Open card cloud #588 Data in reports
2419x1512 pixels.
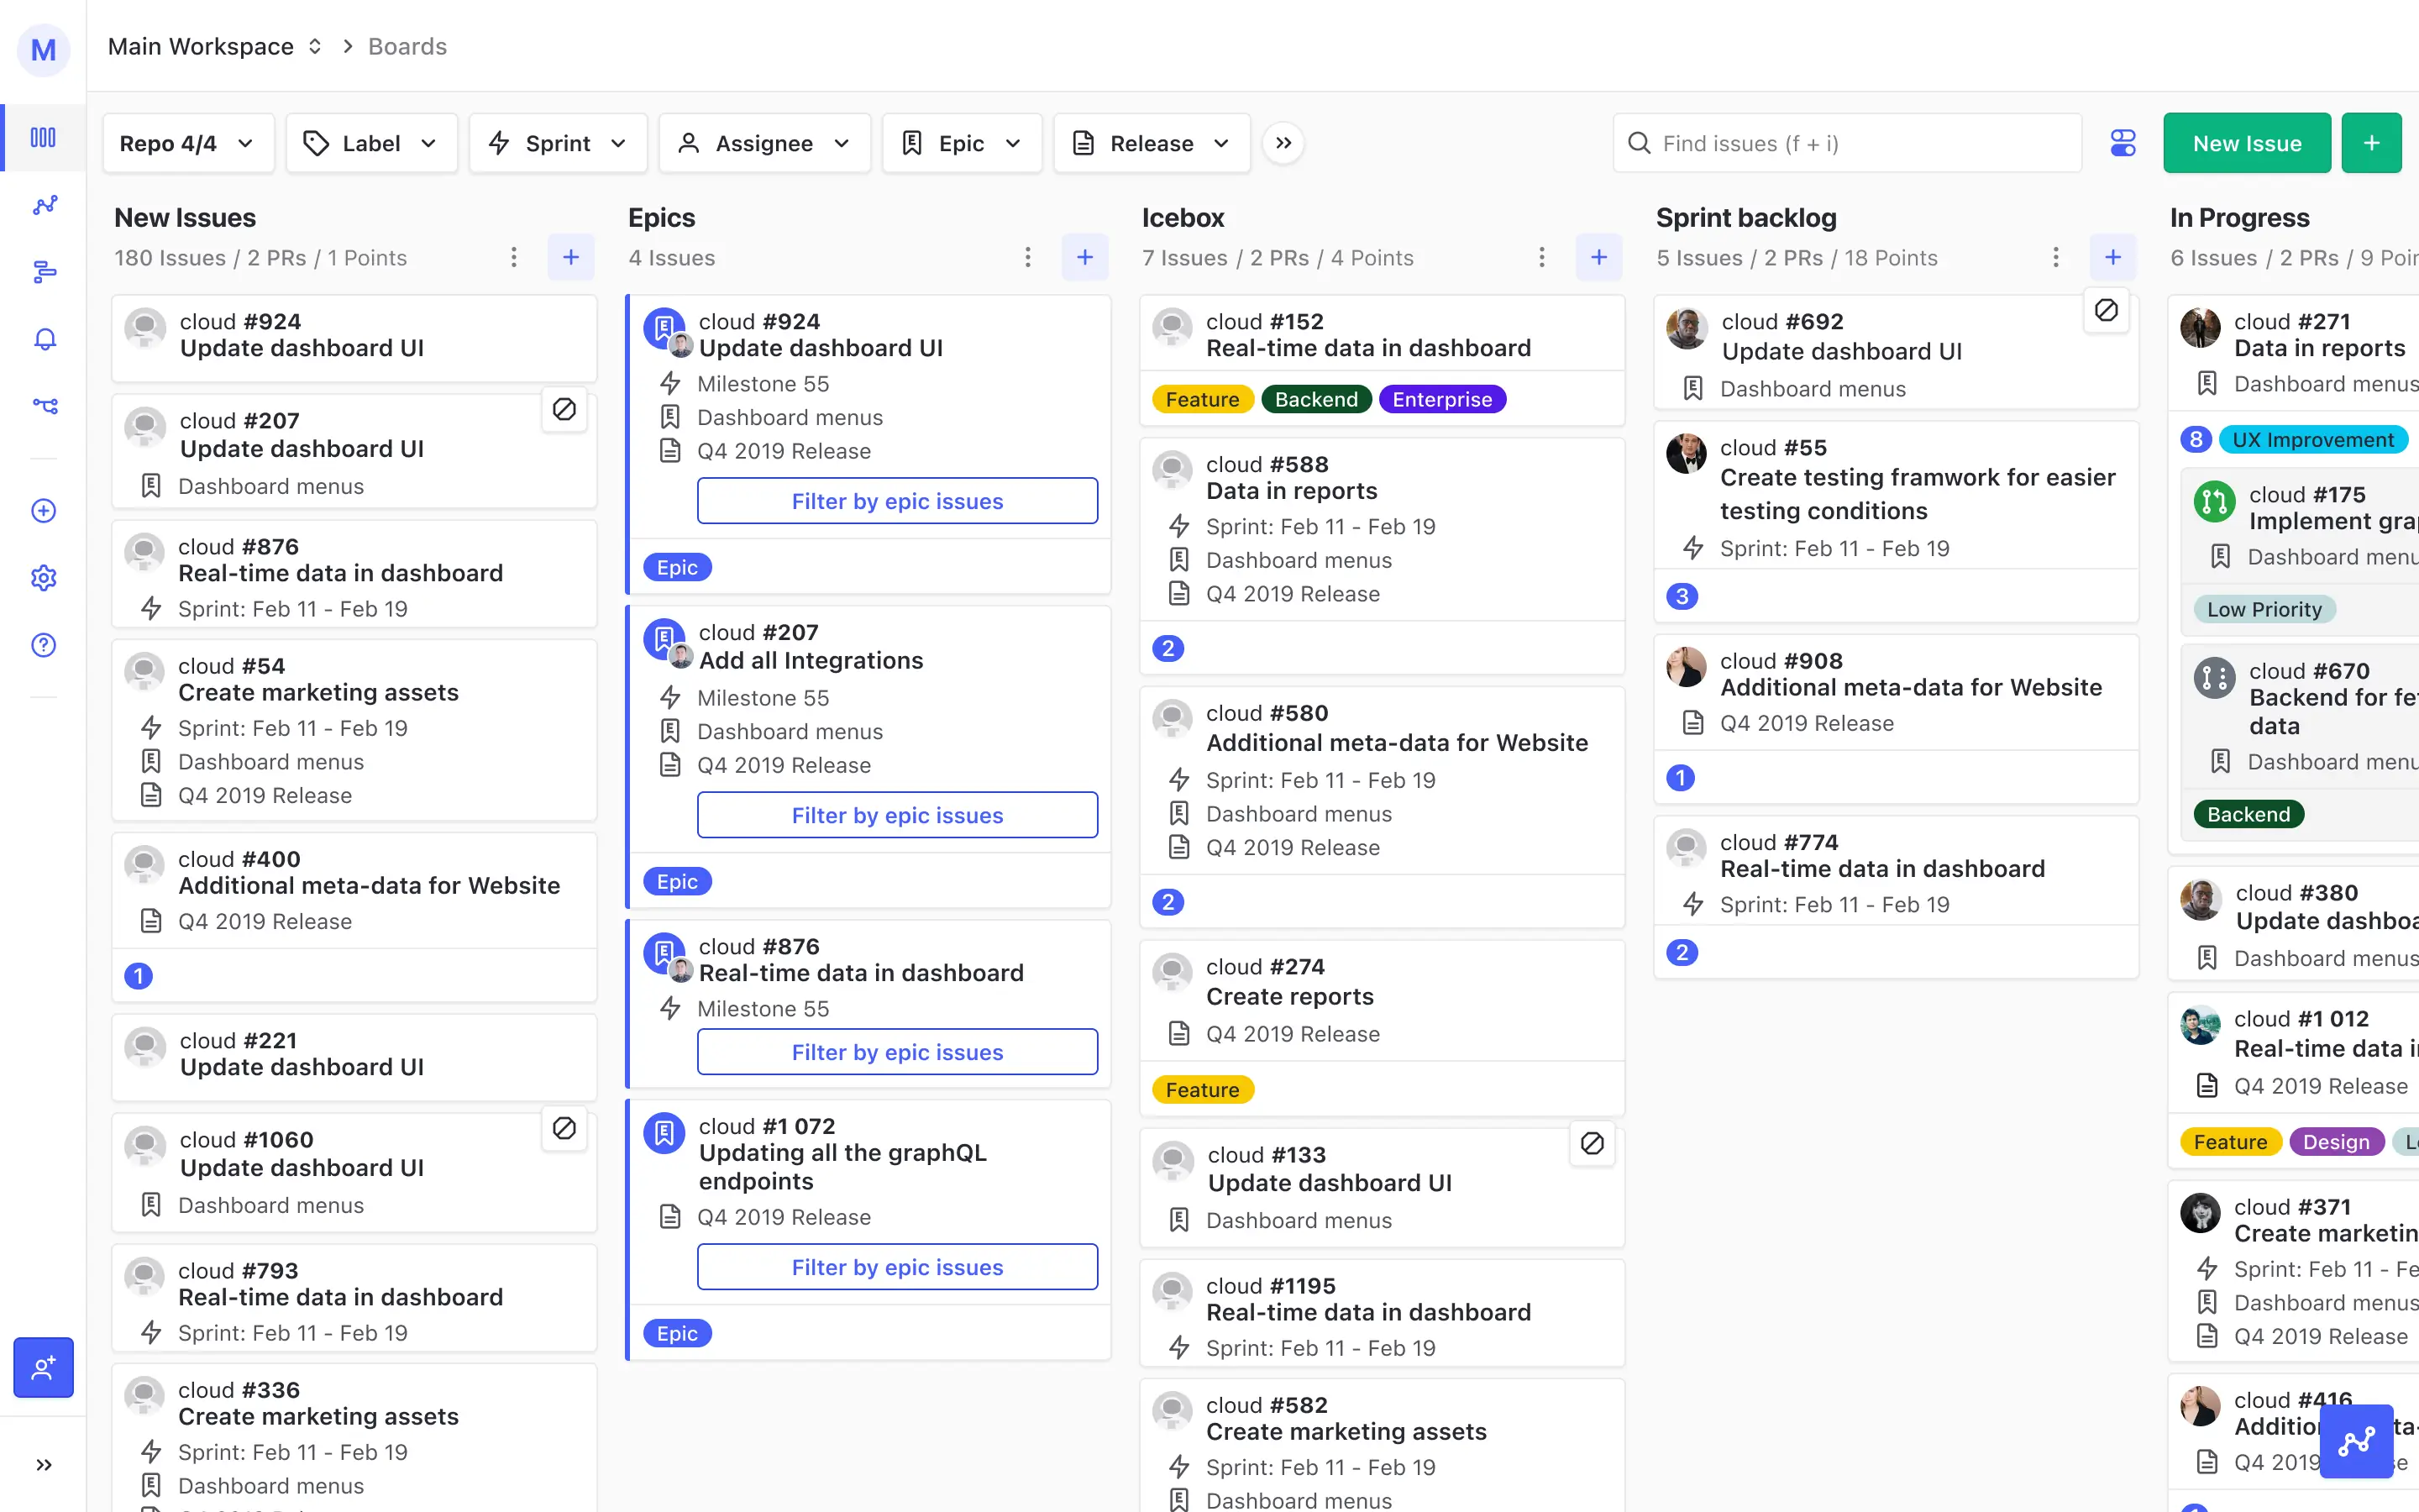point(1383,556)
